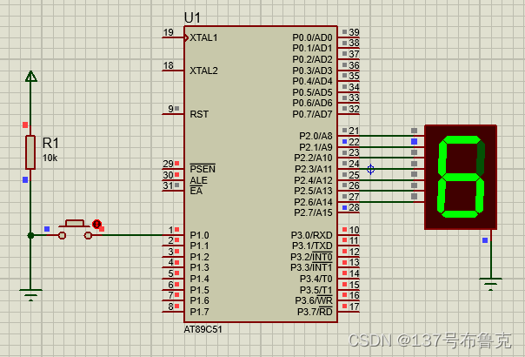
Task: Click the P1.1 pin label
Action: [200, 246]
